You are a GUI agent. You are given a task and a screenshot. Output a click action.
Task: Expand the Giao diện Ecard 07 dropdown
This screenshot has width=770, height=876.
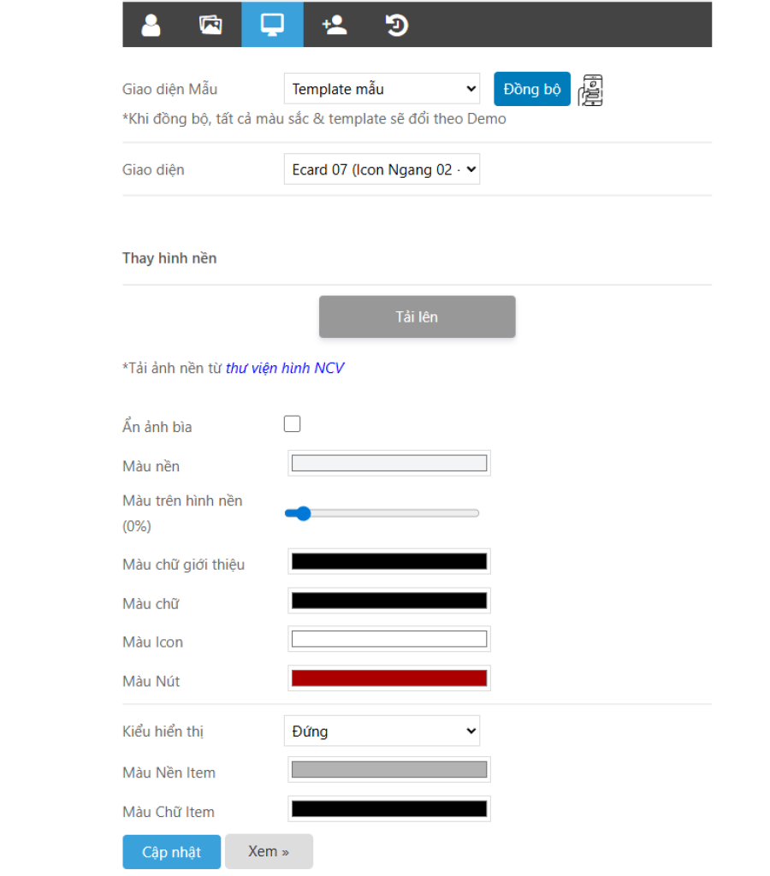pos(382,169)
